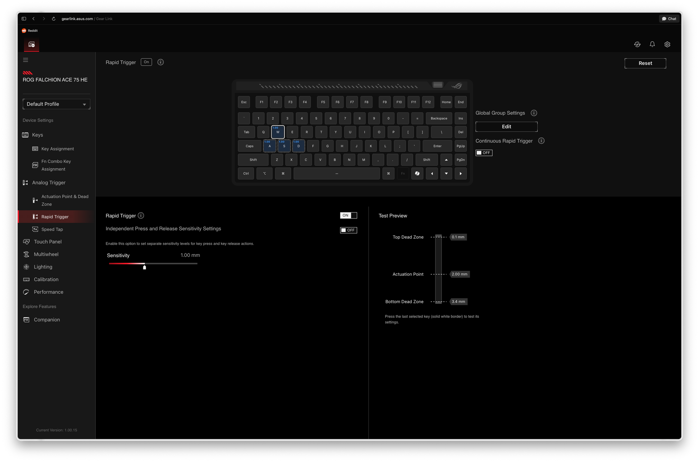Screen dimensions: 699x462
Task: Toggle Rapid Trigger off
Action: pos(348,215)
